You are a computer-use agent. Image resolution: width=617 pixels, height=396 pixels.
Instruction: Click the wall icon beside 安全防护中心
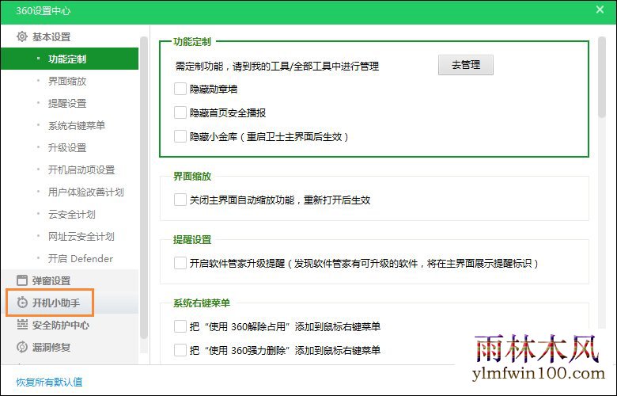pyautogui.click(x=22, y=325)
